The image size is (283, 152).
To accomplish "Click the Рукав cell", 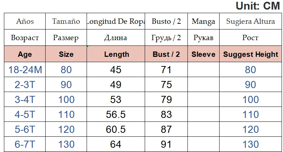I will 204,38.
